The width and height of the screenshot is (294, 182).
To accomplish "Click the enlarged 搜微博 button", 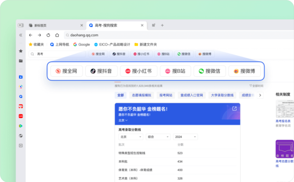I will pos(245,71).
